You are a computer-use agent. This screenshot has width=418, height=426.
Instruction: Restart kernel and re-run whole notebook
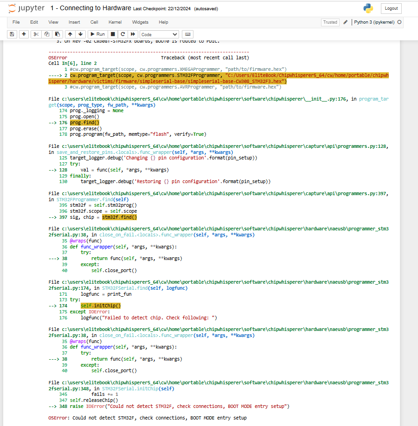133,34
